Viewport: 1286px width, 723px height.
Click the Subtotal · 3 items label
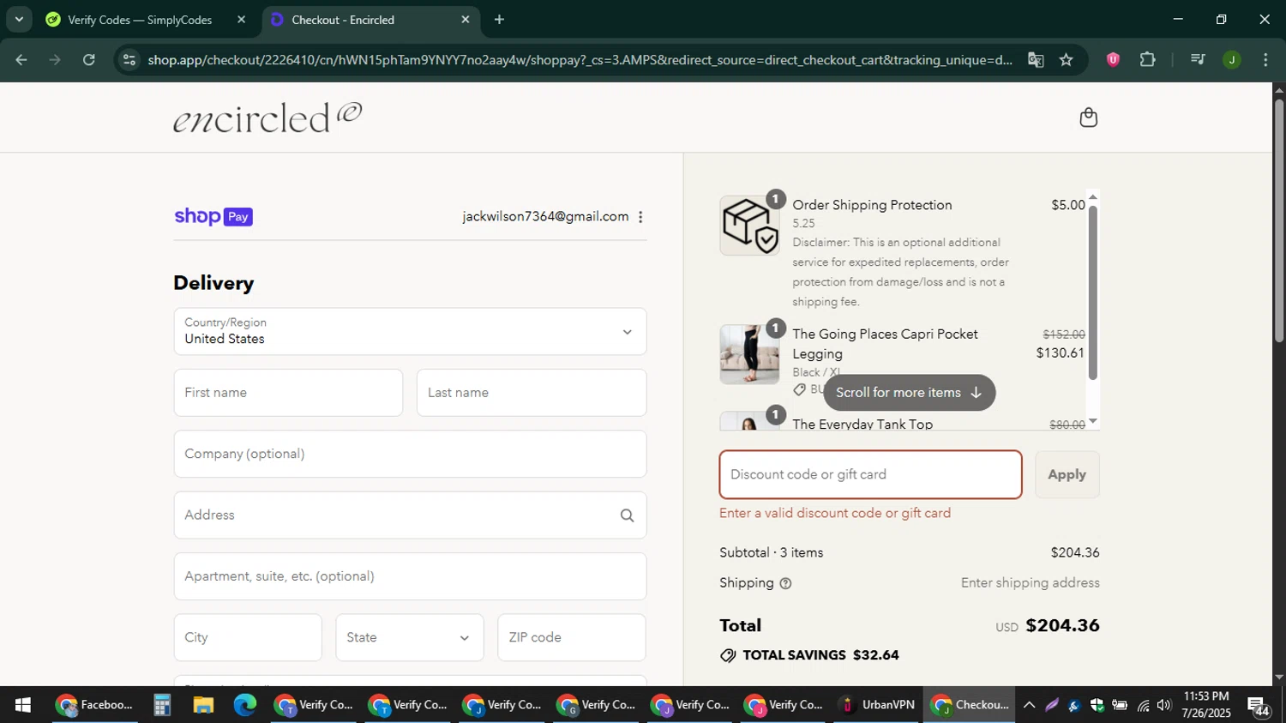(771, 553)
